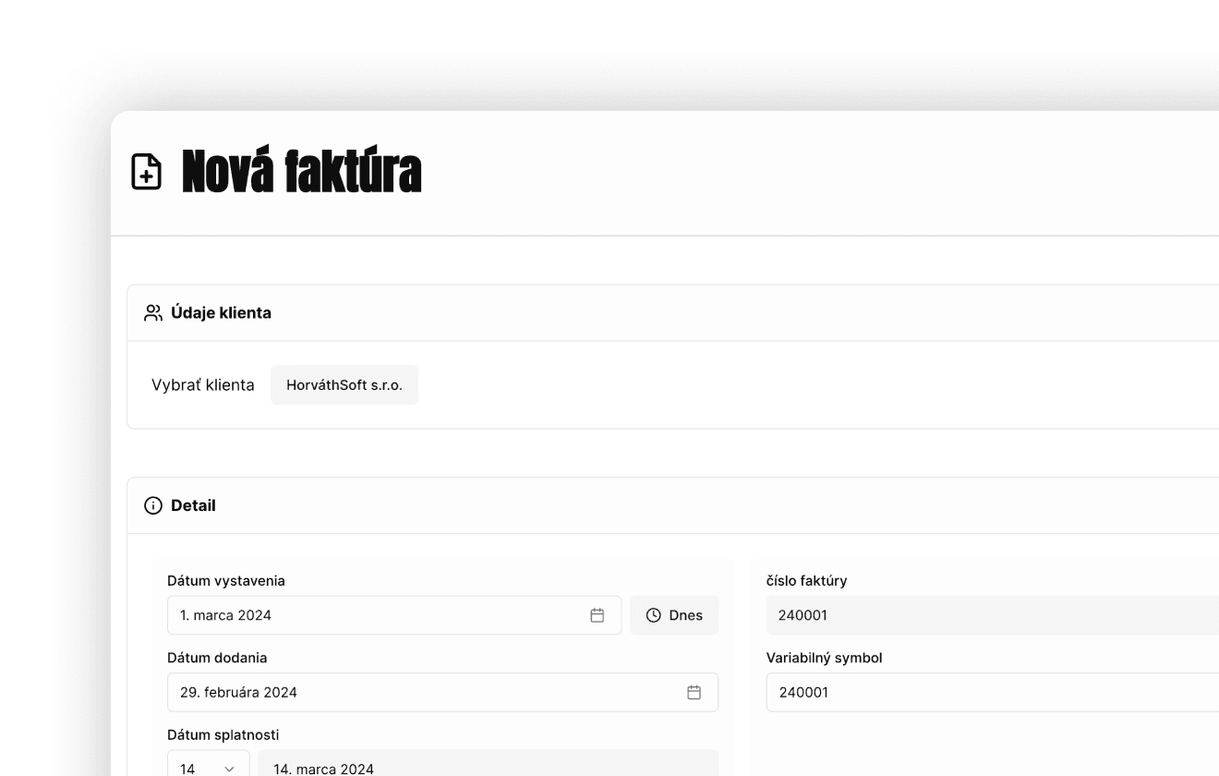Viewport: 1219px width, 776px height.
Task: Click the 14. marca 2024 due date field
Action: (x=488, y=766)
